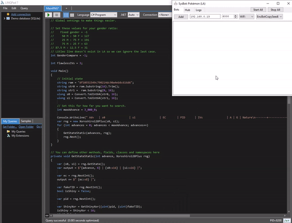The image size is (292, 223).
Task: Switch results to data grids icon
Action: pyautogui.click(x=72, y=15)
